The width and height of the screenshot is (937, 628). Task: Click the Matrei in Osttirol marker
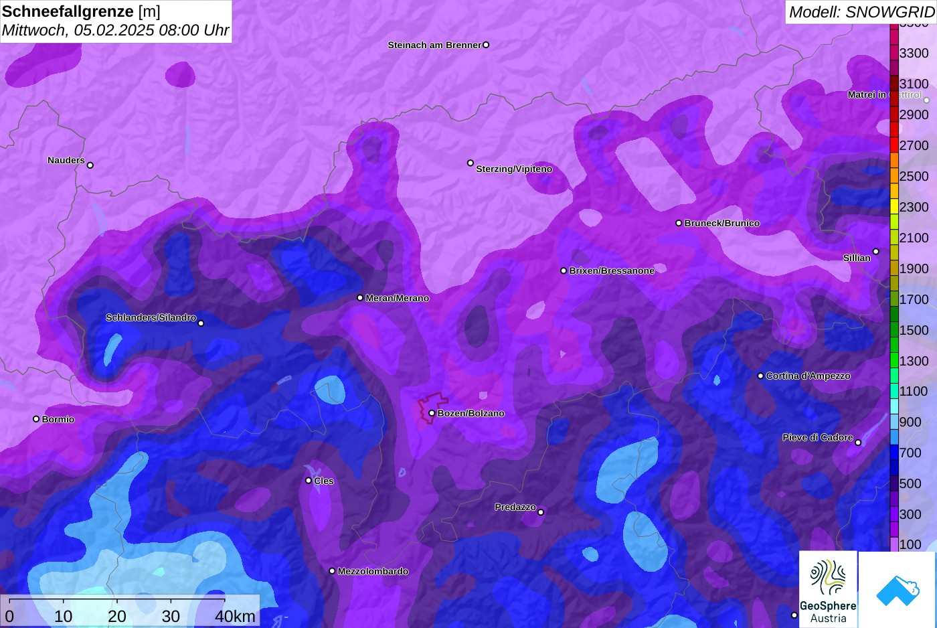(x=927, y=100)
